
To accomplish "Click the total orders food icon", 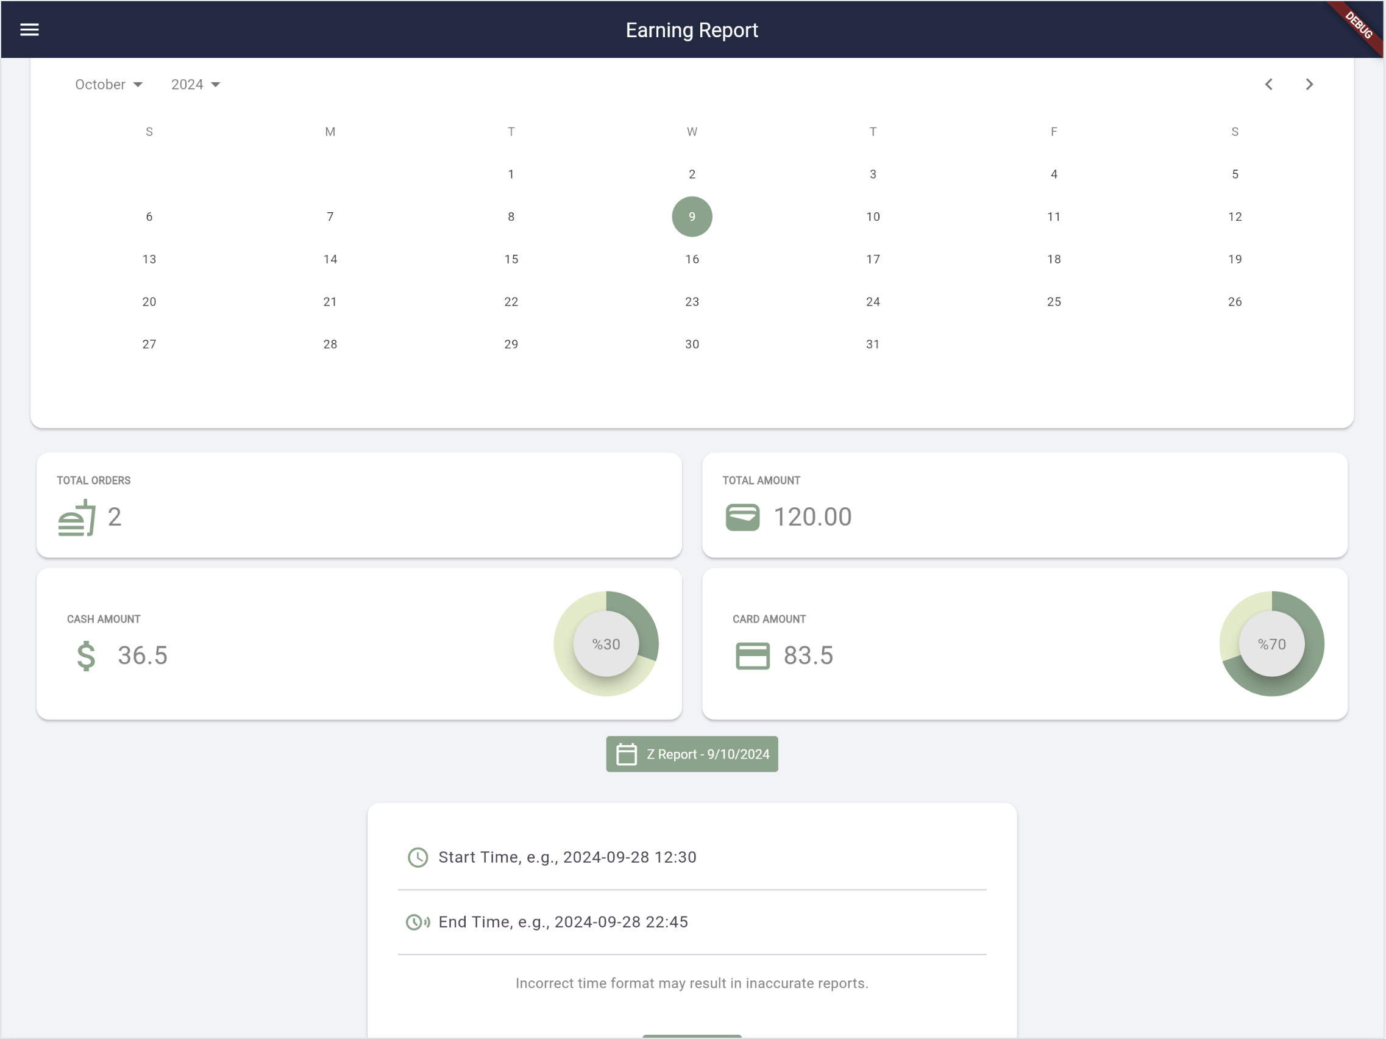I will pyautogui.click(x=76, y=518).
